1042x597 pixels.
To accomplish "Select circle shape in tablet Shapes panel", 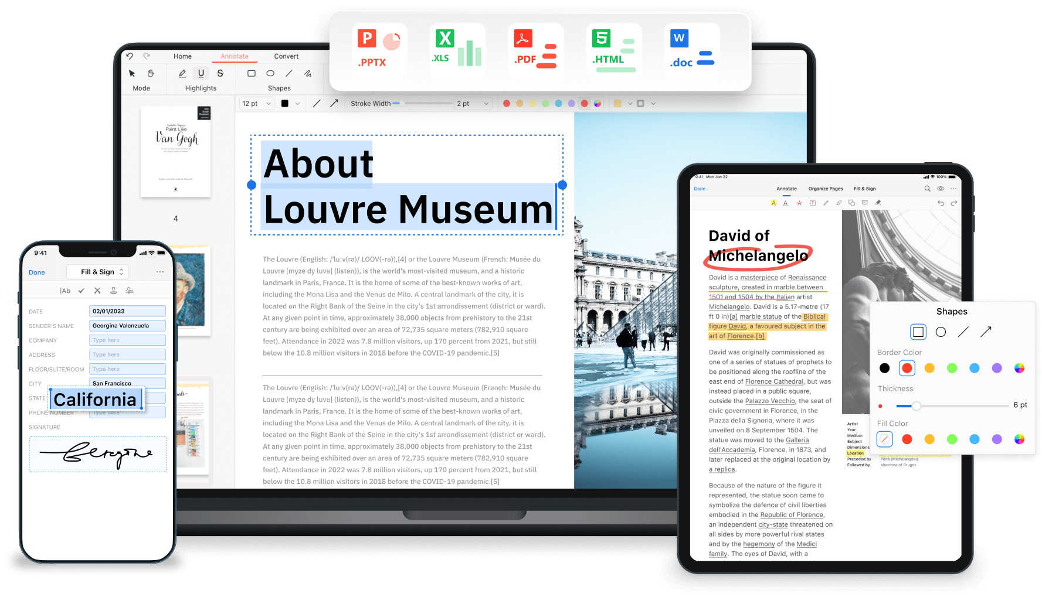I will point(941,332).
